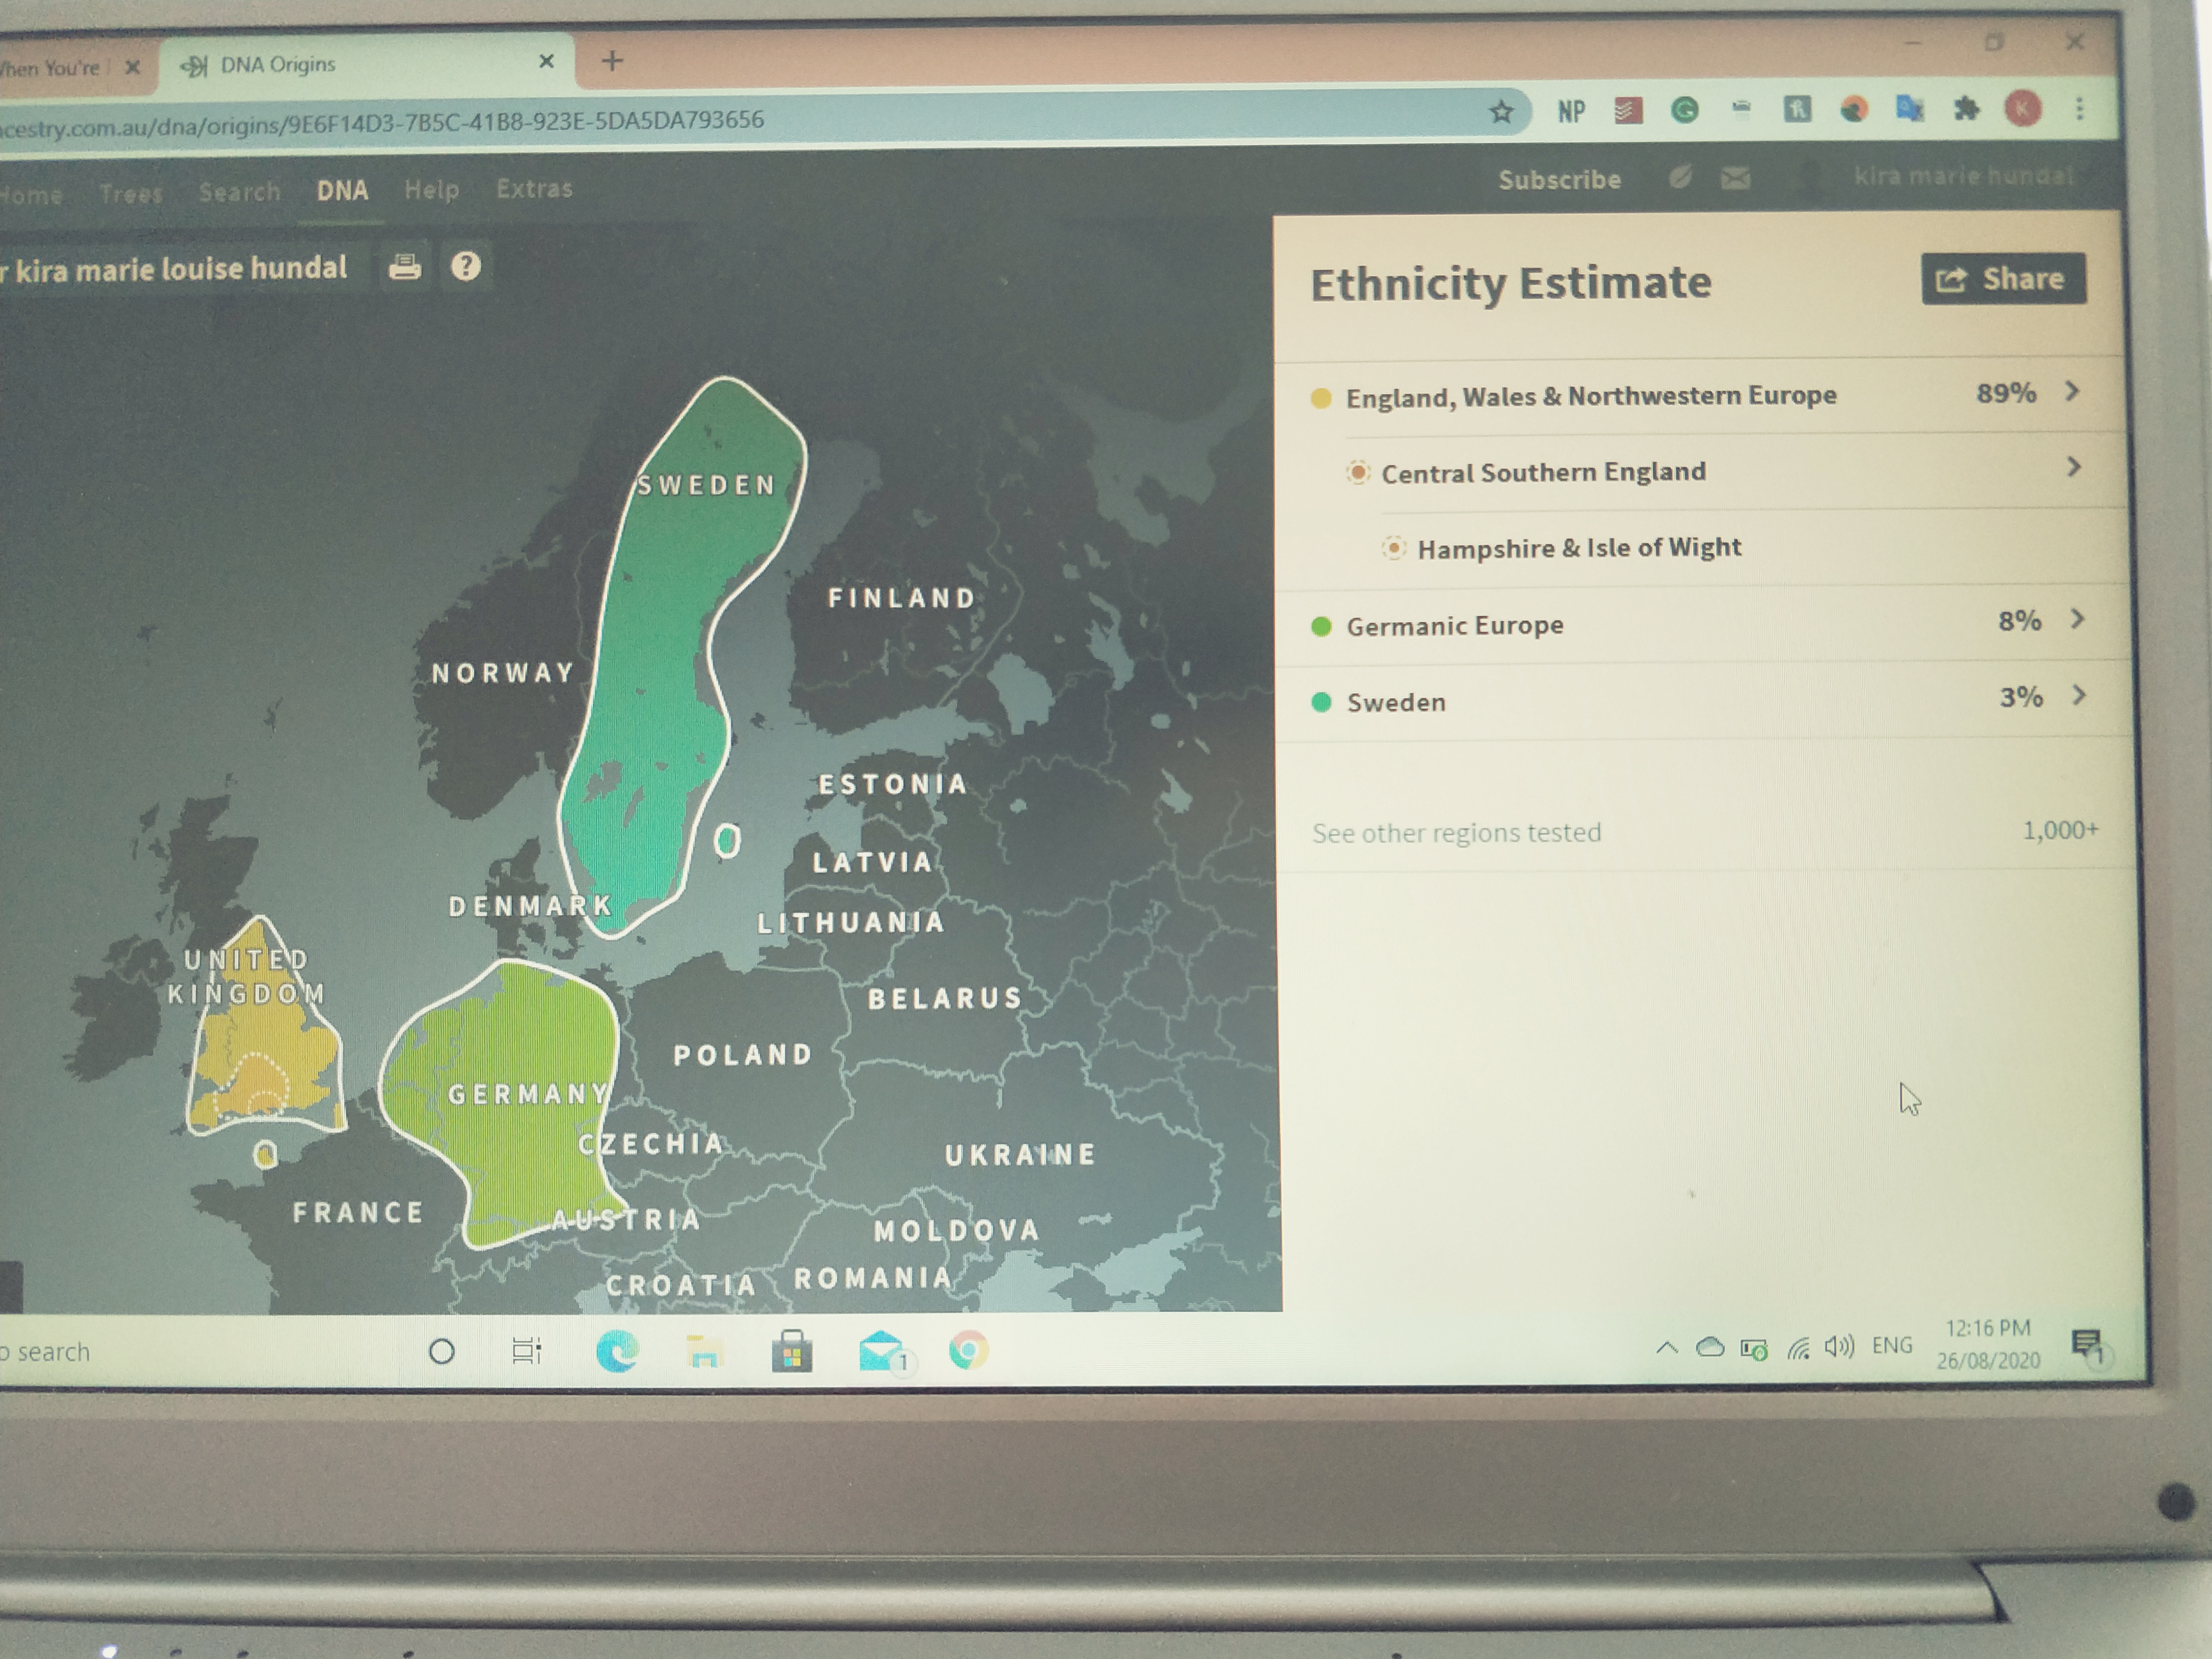
Task: Click the OneDrive cloud tray icon
Action: click(x=1710, y=1348)
